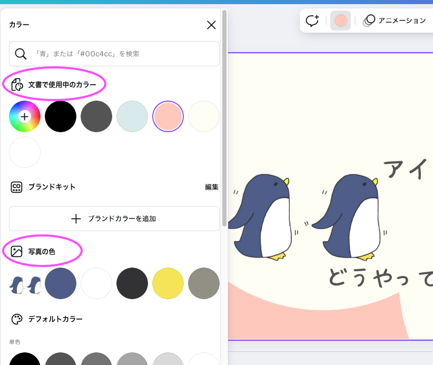Pick the white swatch in the second document color row
Screen dimensions: 433x365
click(x=25, y=152)
